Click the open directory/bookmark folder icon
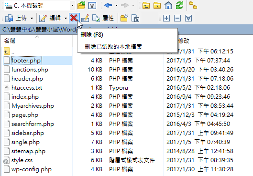Viewport: 253px width, 176px height. tap(81, 5)
